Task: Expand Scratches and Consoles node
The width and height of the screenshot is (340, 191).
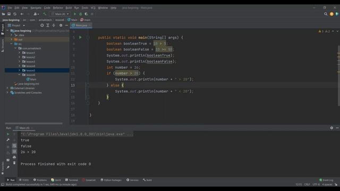Action: [x=7, y=92]
